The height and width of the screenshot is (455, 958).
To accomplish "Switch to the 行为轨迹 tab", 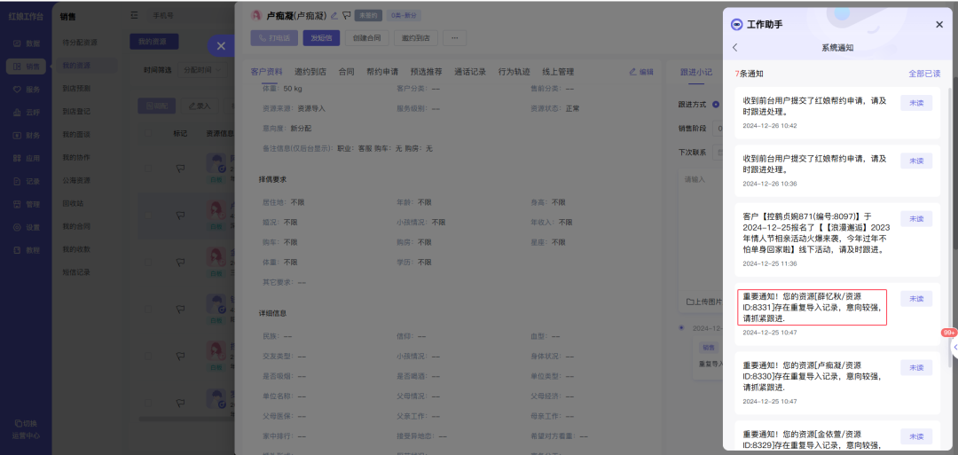I will point(514,72).
